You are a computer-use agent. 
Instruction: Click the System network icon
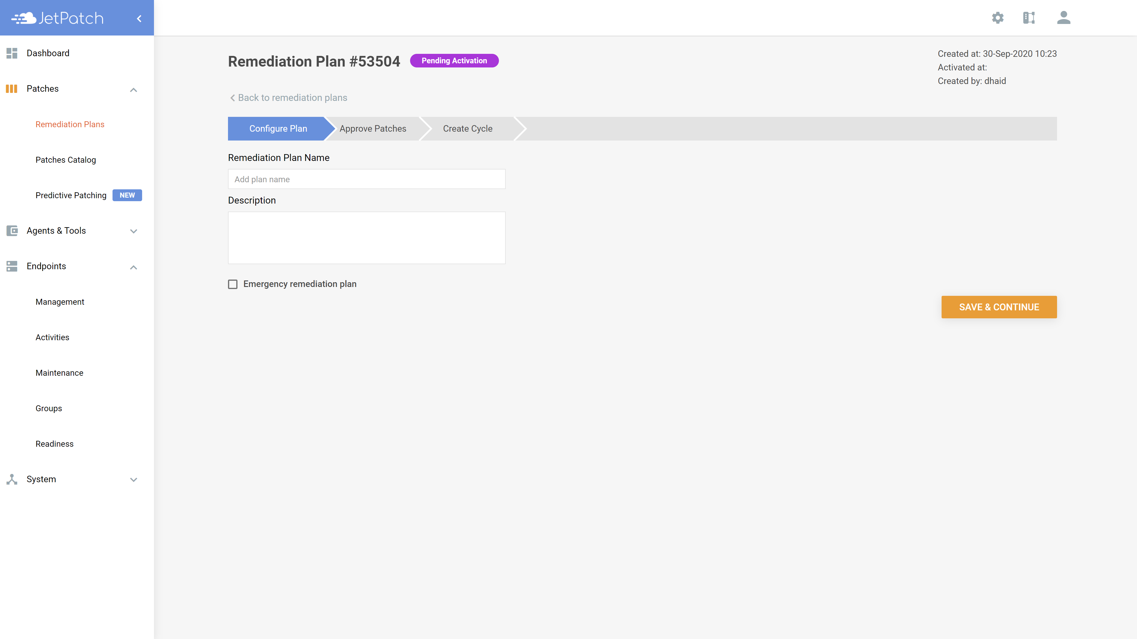coord(12,479)
